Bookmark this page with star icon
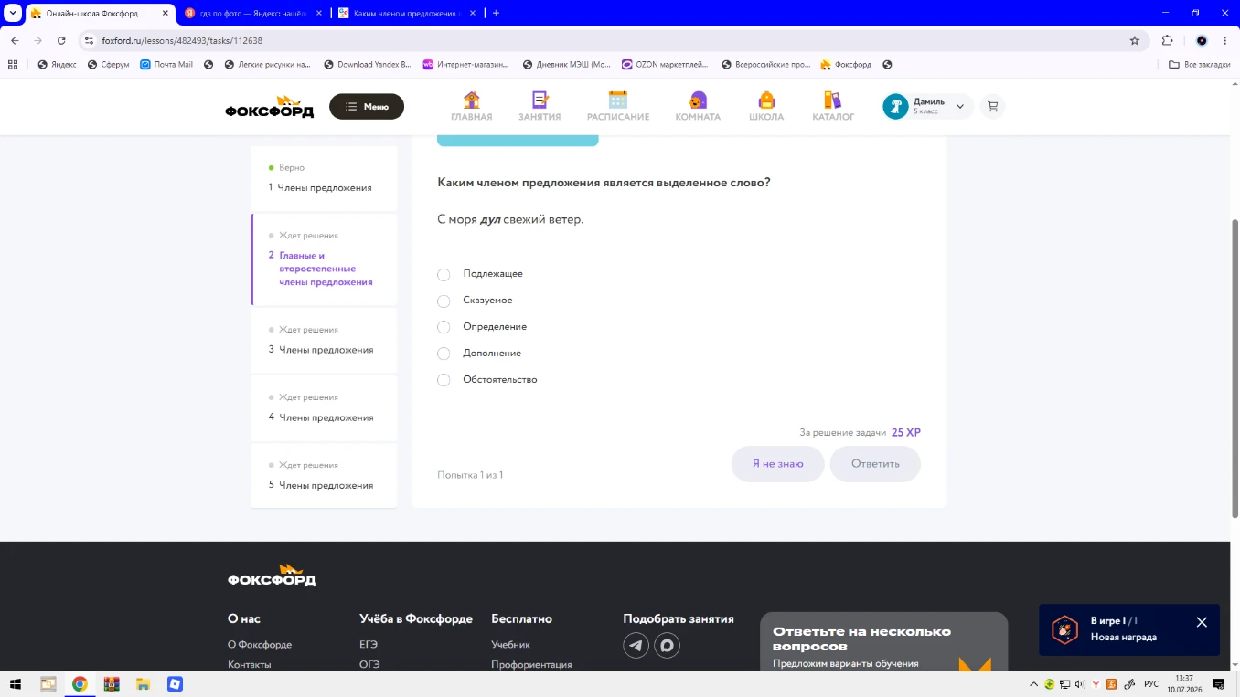Image resolution: width=1240 pixels, height=697 pixels. click(1135, 40)
